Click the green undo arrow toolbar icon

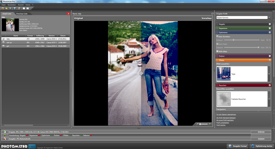coord(10,8)
